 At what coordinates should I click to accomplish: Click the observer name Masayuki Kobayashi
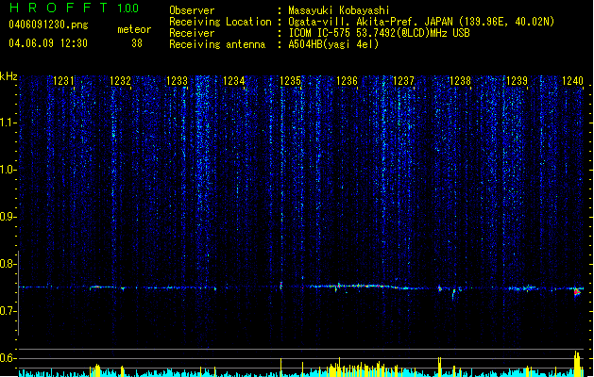339,10
